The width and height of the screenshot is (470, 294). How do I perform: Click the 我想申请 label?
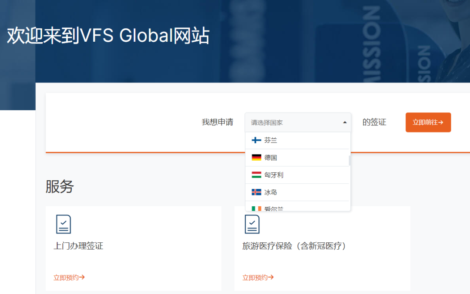(x=217, y=122)
